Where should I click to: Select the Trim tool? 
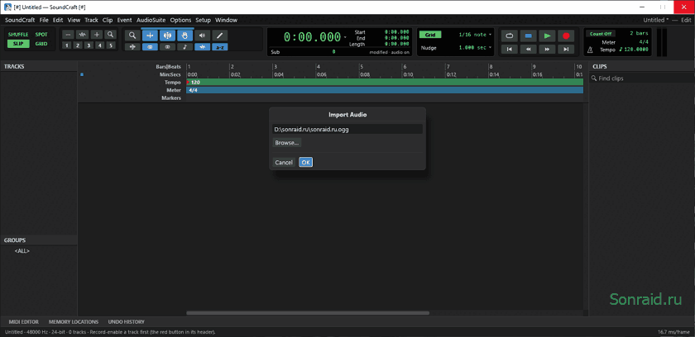[x=150, y=36]
